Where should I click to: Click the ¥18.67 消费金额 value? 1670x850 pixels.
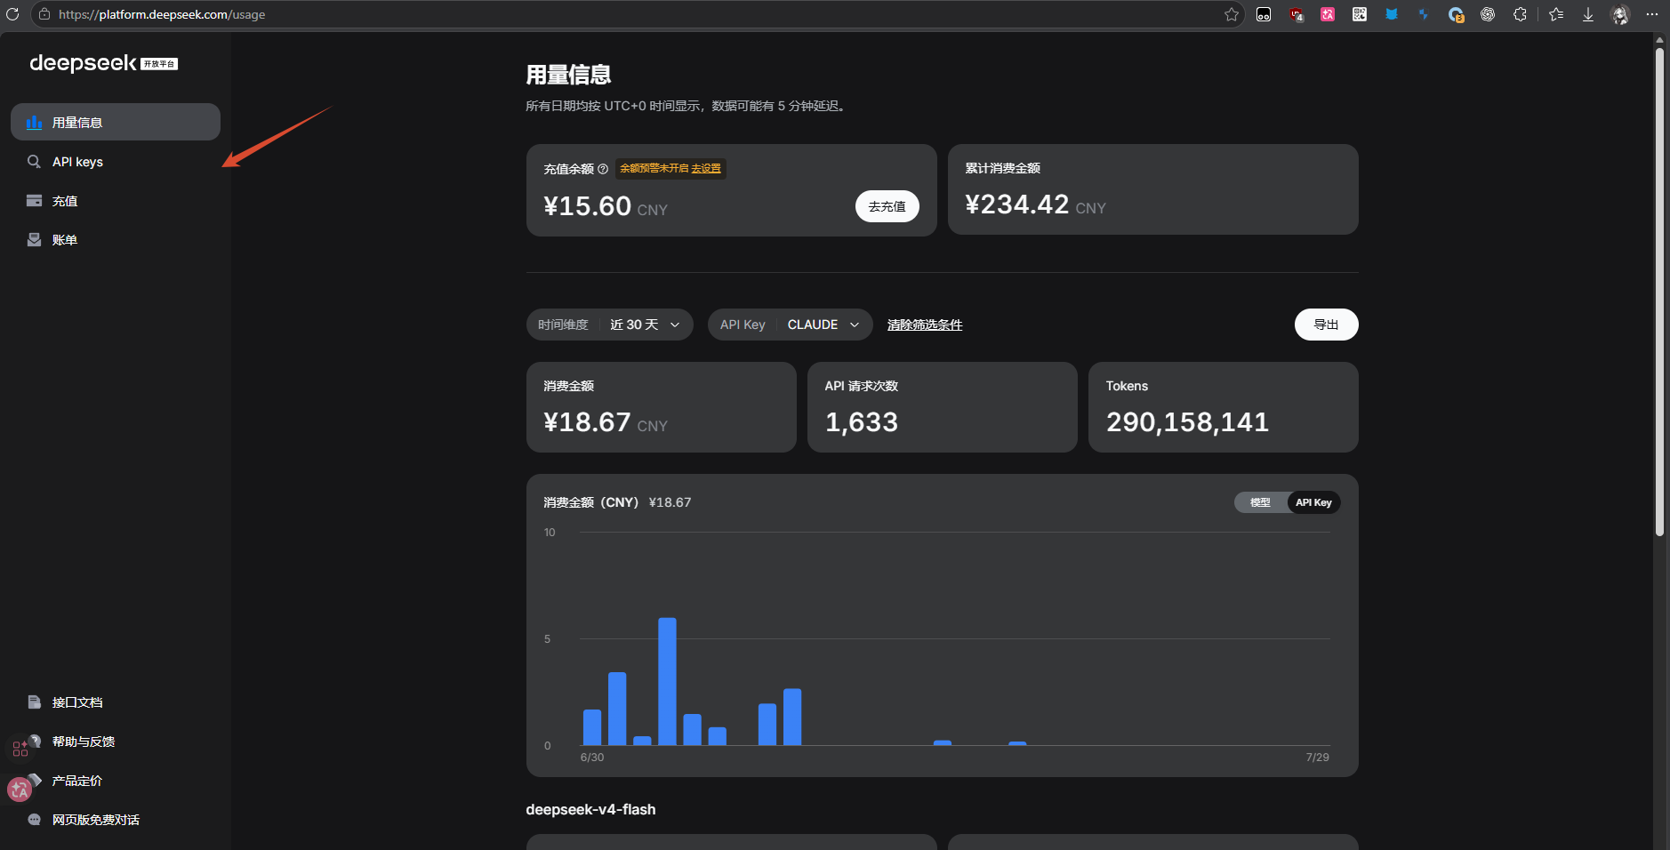pyautogui.click(x=588, y=422)
